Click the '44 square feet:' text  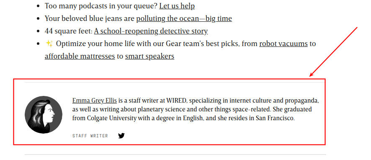click(x=69, y=31)
